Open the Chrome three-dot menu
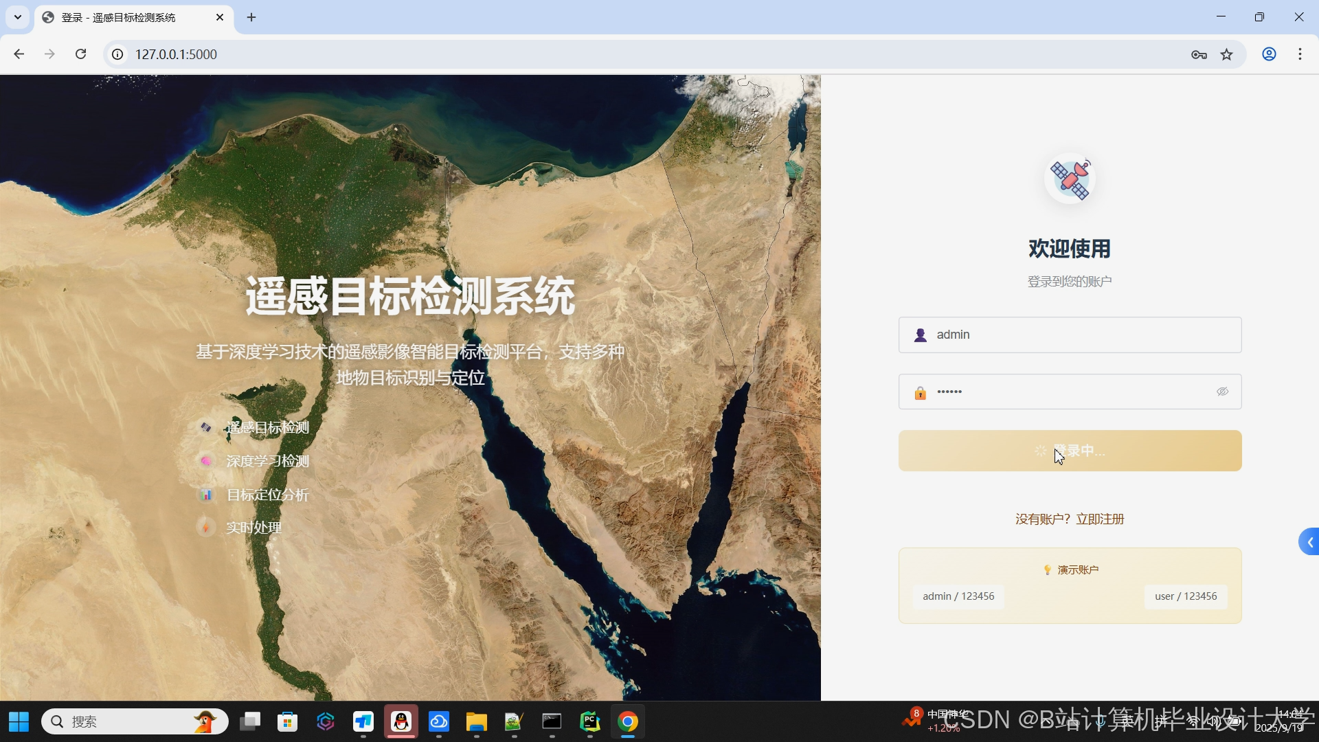The height and width of the screenshot is (742, 1319). (1300, 54)
